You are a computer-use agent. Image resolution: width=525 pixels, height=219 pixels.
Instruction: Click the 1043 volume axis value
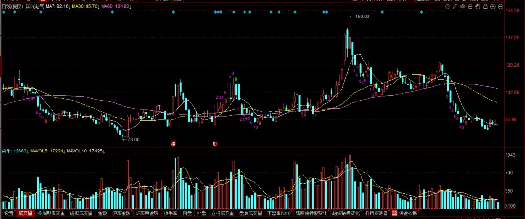point(510,155)
